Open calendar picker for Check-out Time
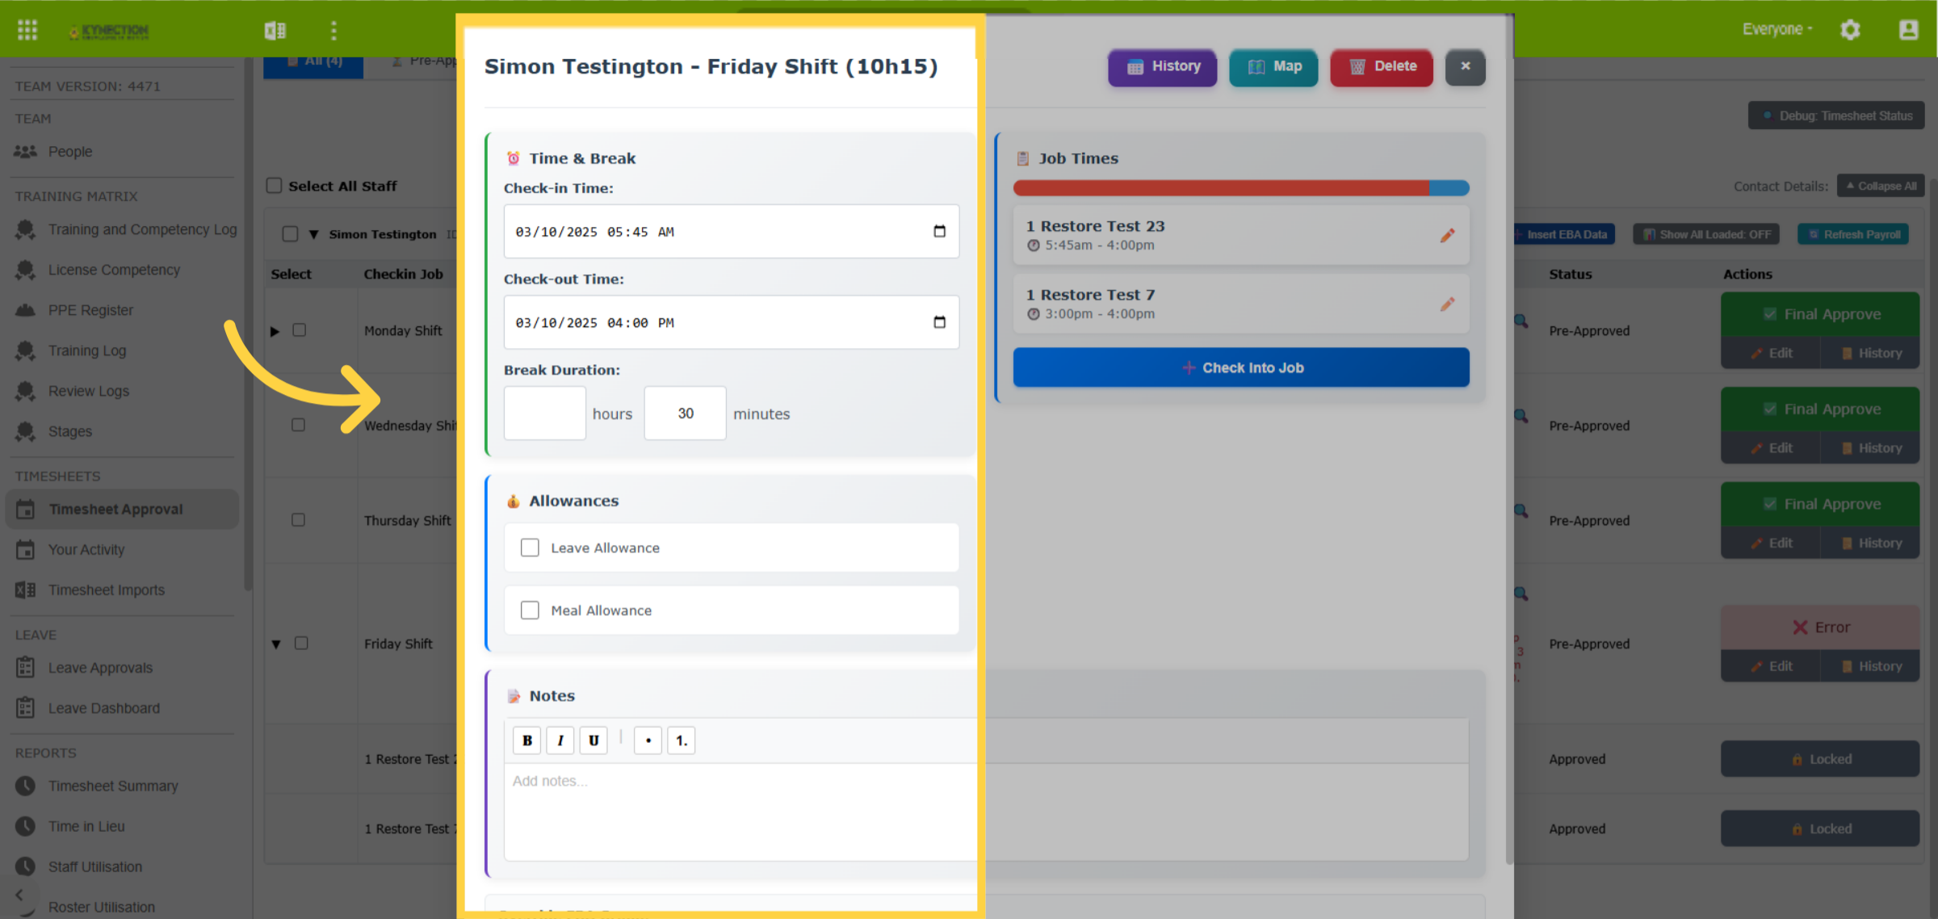The width and height of the screenshot is (1938, 919). click(939, 322)
